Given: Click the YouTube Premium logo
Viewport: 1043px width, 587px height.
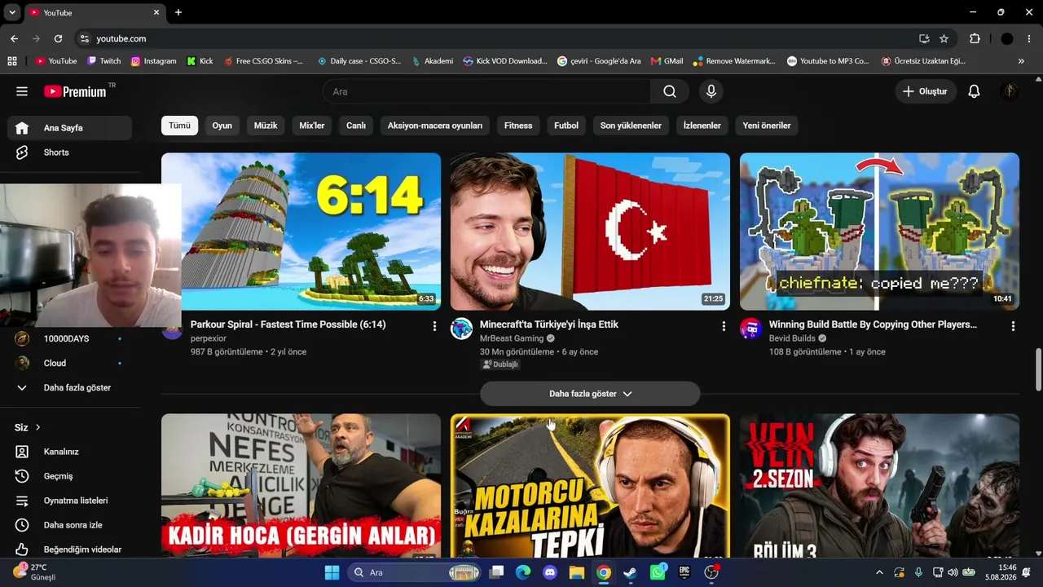Looking at the screenshot, I should coord(75,91).
